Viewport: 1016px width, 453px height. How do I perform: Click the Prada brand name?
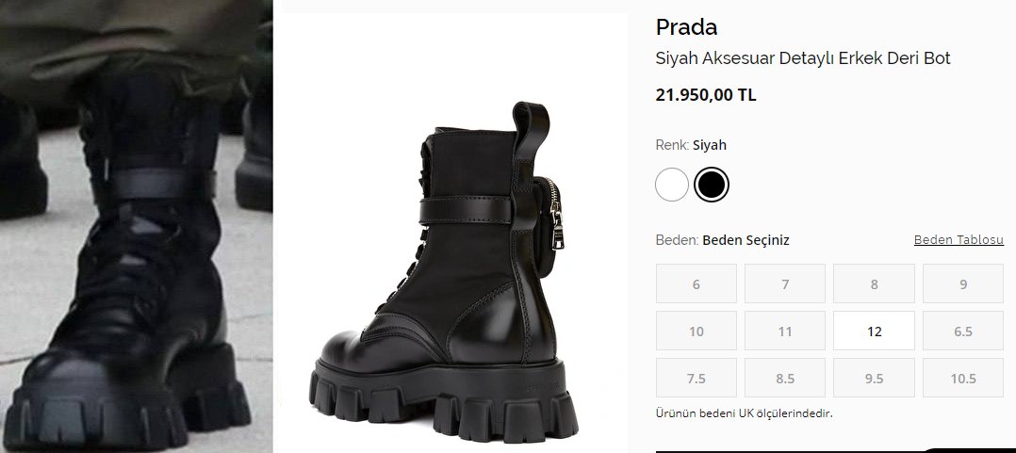686,27
